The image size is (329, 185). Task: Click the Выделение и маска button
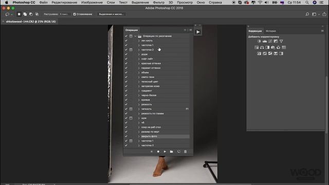point(111,14)
